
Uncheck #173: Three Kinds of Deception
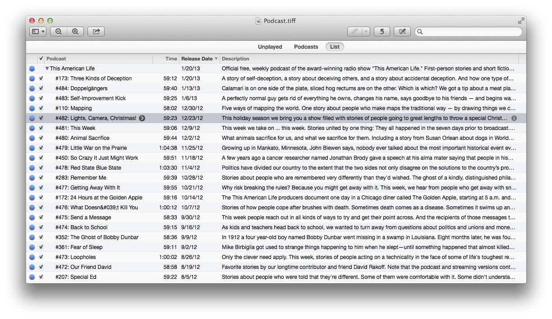(41, 79)
